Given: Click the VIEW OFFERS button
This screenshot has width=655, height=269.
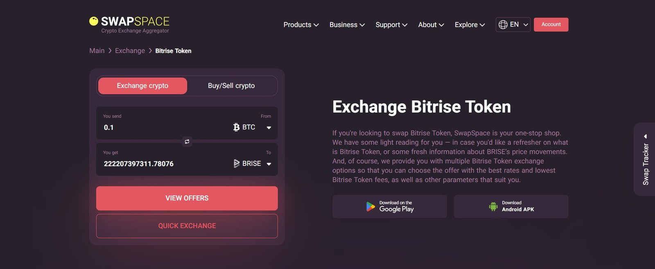Looking at the screenshot, I should pos(187,198).
